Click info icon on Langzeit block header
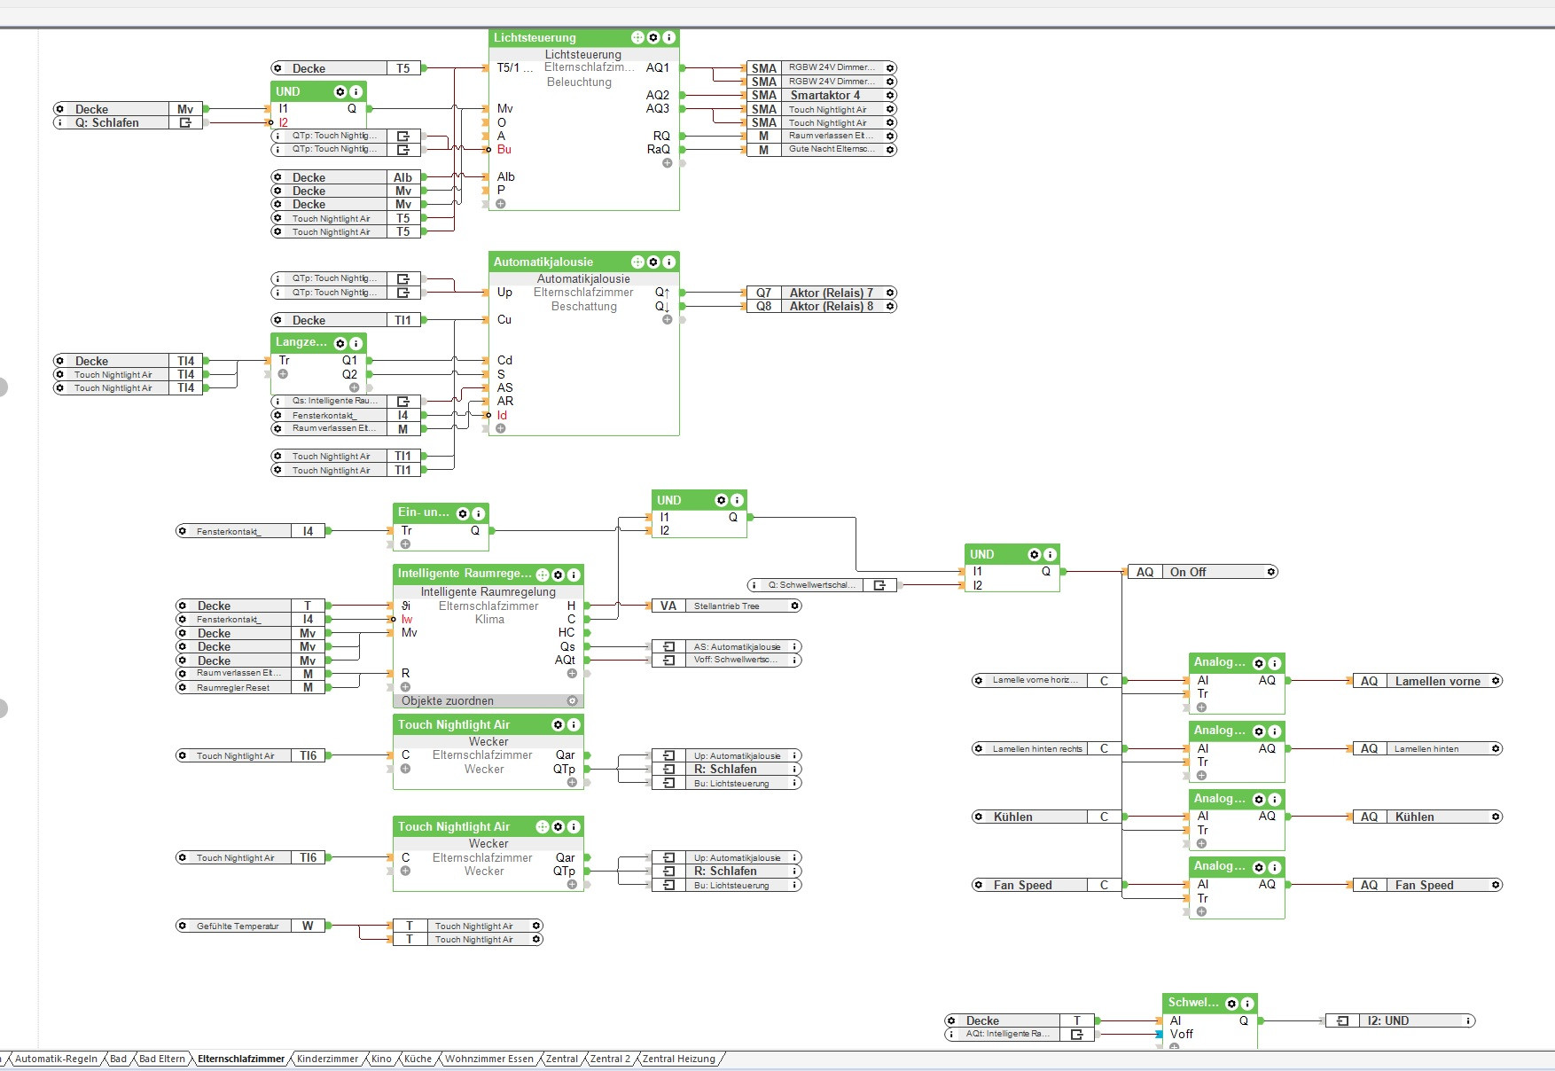This screenshot has height=1071, width=1555. (x=356, y=343)
